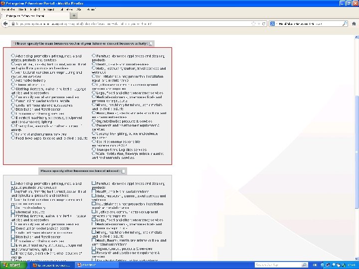Tick Industrial machinery production checkbox in other sectors
The width and height of the screenshot is (359, 269).
[94, 204]
